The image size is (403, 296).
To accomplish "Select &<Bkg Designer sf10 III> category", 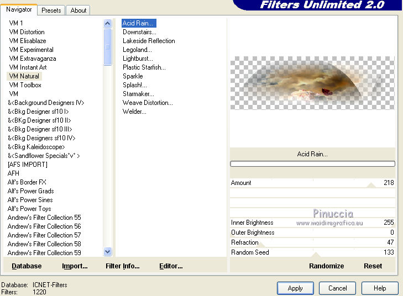I will (x=40, y=129).
